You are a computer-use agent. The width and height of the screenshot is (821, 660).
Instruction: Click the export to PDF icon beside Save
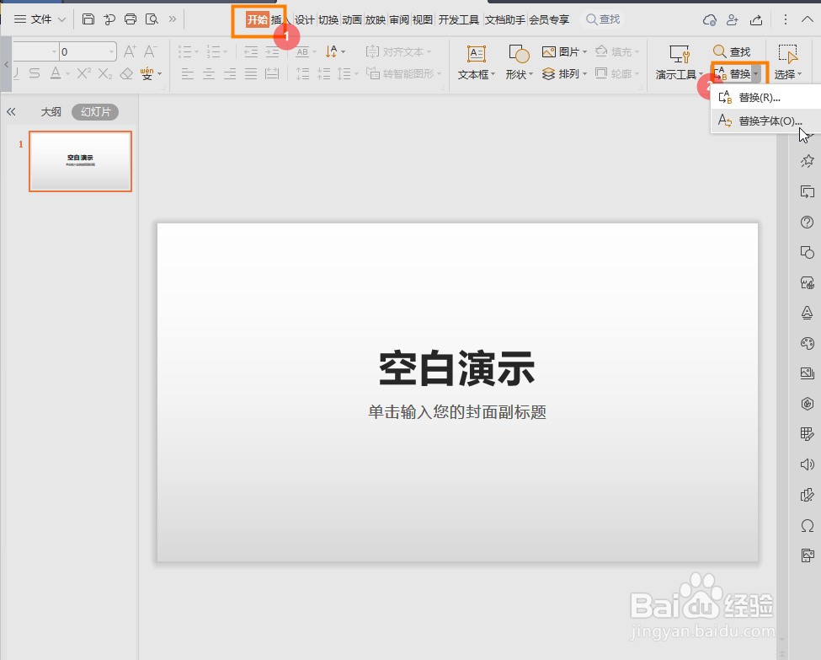109,19
